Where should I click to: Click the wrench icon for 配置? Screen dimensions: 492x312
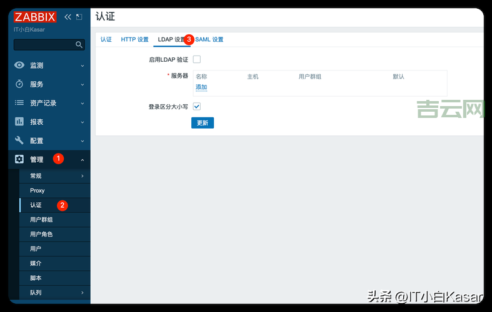pyautogui.click(x=19, y=140)
